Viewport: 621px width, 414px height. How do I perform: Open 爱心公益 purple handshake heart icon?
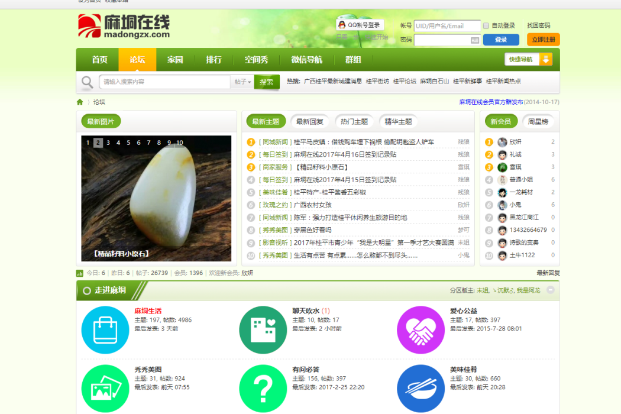(x=421, y=329)
